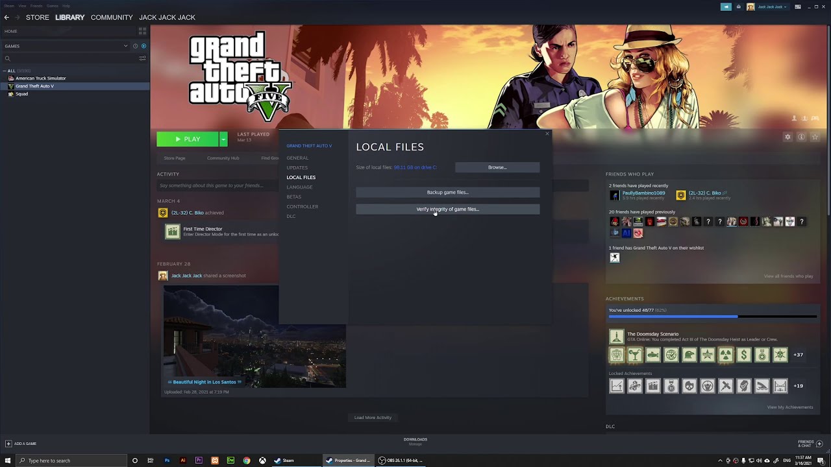This screenshot has width=831, height=467.
Task: Open friend avatar who wishlisted GTA V
Action: pyautogui.click(x=614, y=257)
